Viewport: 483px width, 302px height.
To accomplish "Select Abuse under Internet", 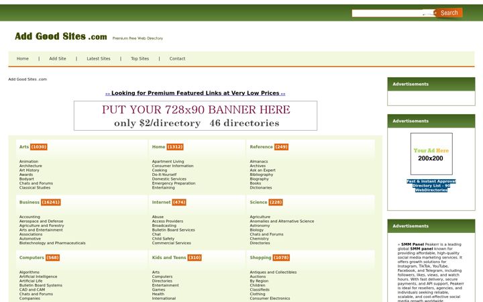I will coord(158,217).
